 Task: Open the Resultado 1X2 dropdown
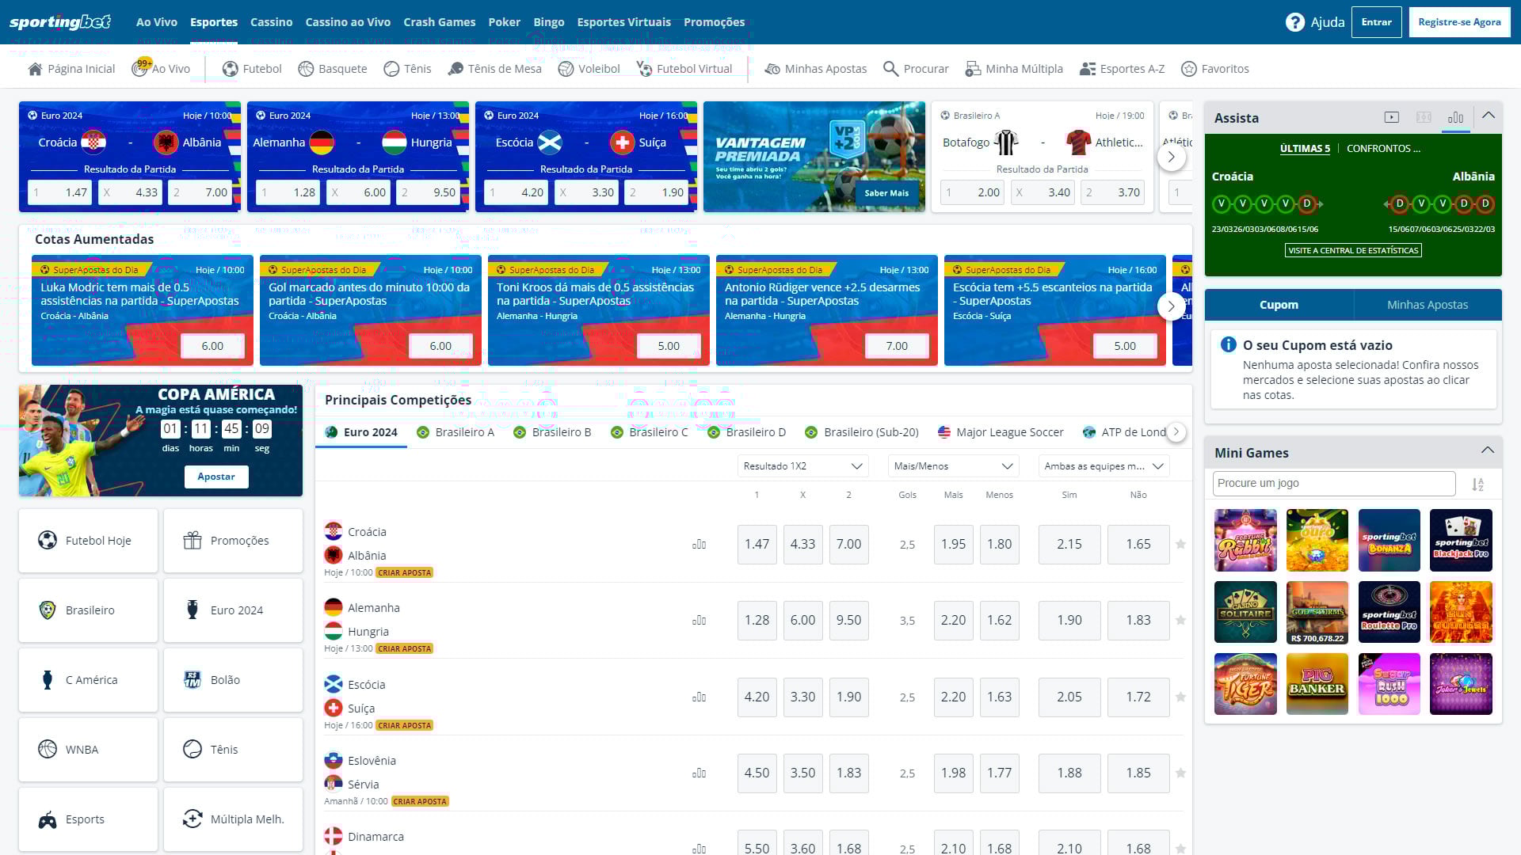pyautogui.click(x=802, y=465)
